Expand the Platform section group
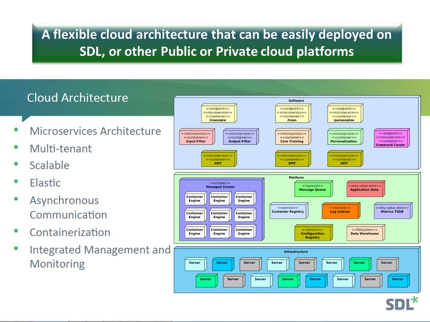 (296, 178)
